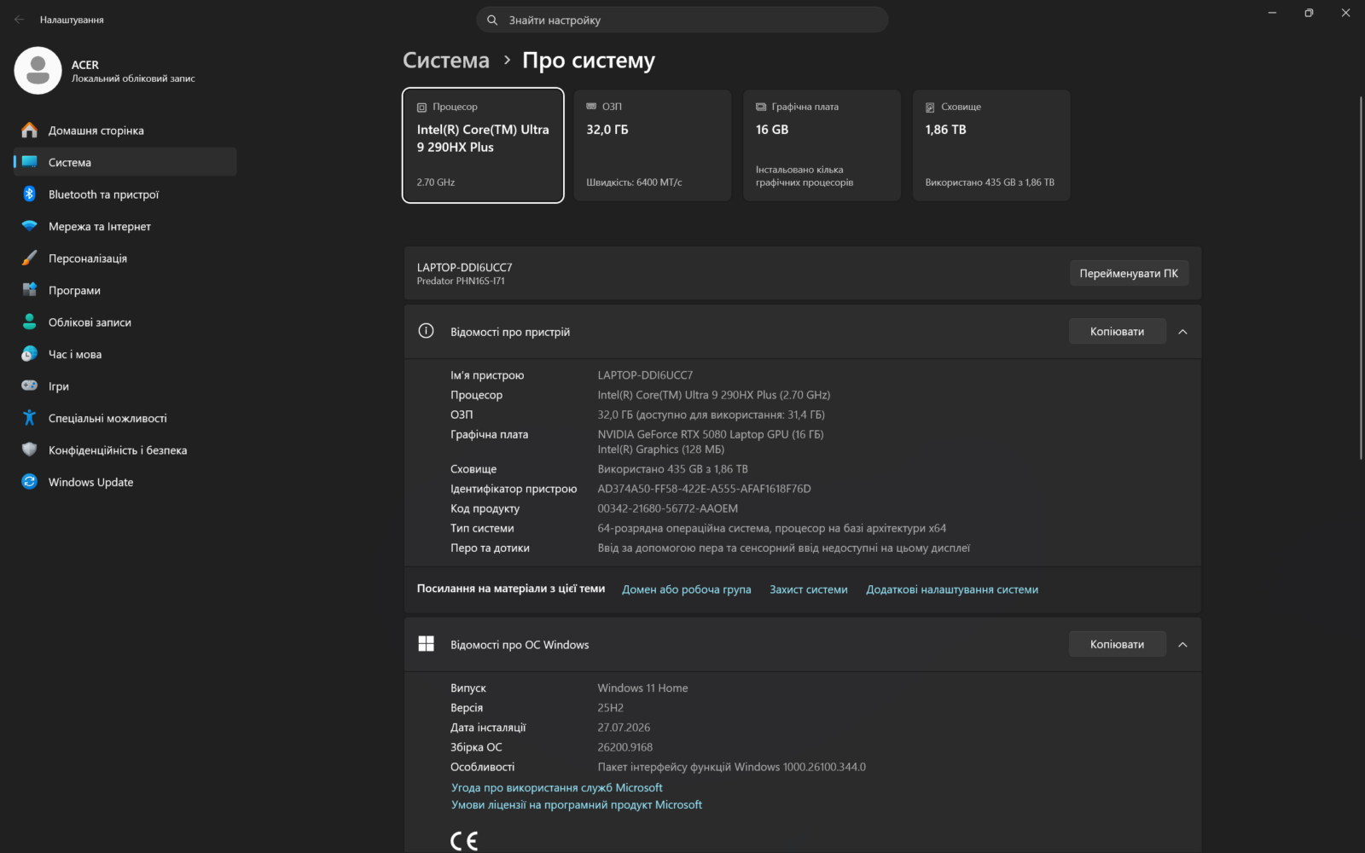Select the Графічна плата 16 GB card

(x=822, y=145)
